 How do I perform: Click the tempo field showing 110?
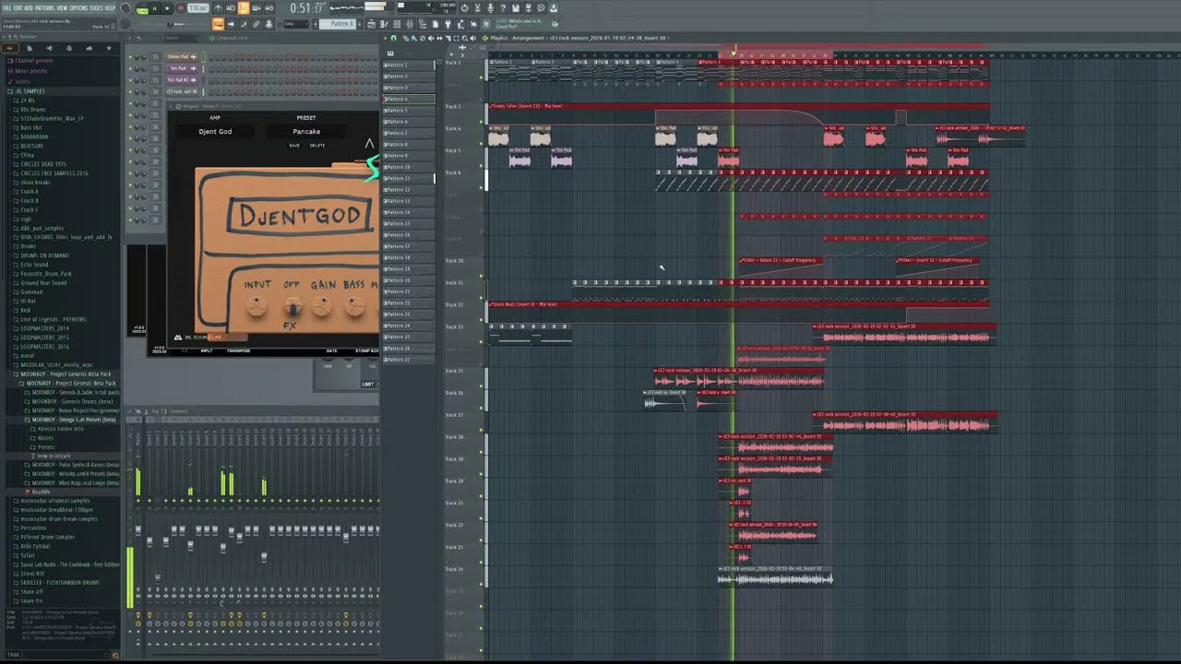[x=198, y=8]
